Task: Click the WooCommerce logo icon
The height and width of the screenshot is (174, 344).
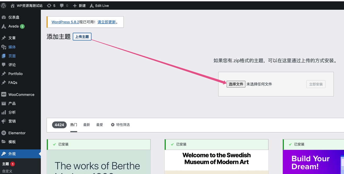Action: pos(4,95)
